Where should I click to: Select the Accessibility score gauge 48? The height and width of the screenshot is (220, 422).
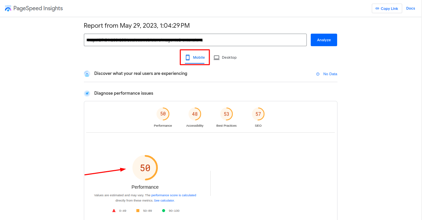click(195, 114)
